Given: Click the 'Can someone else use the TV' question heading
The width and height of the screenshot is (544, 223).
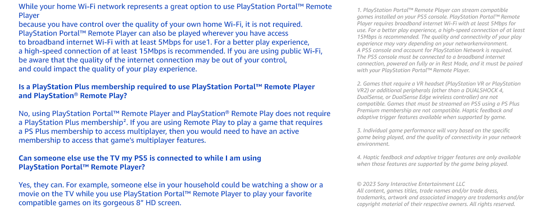Looking at the screenshot, I should 140,162.
